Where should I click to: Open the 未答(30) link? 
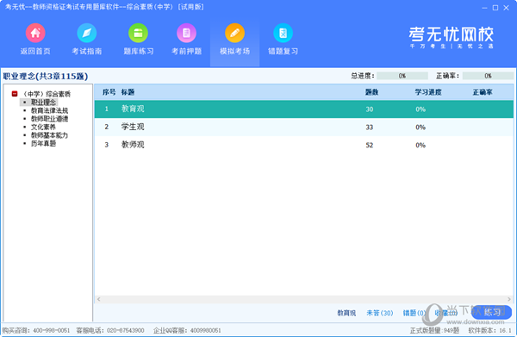pos(380,313)
